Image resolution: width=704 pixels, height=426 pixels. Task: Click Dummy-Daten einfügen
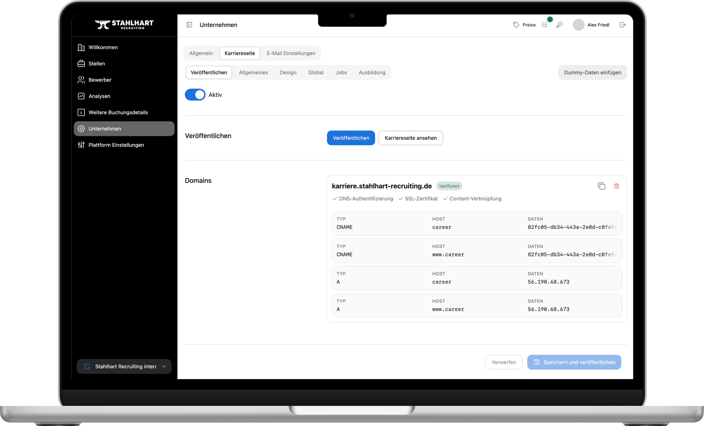pos(592,72)
